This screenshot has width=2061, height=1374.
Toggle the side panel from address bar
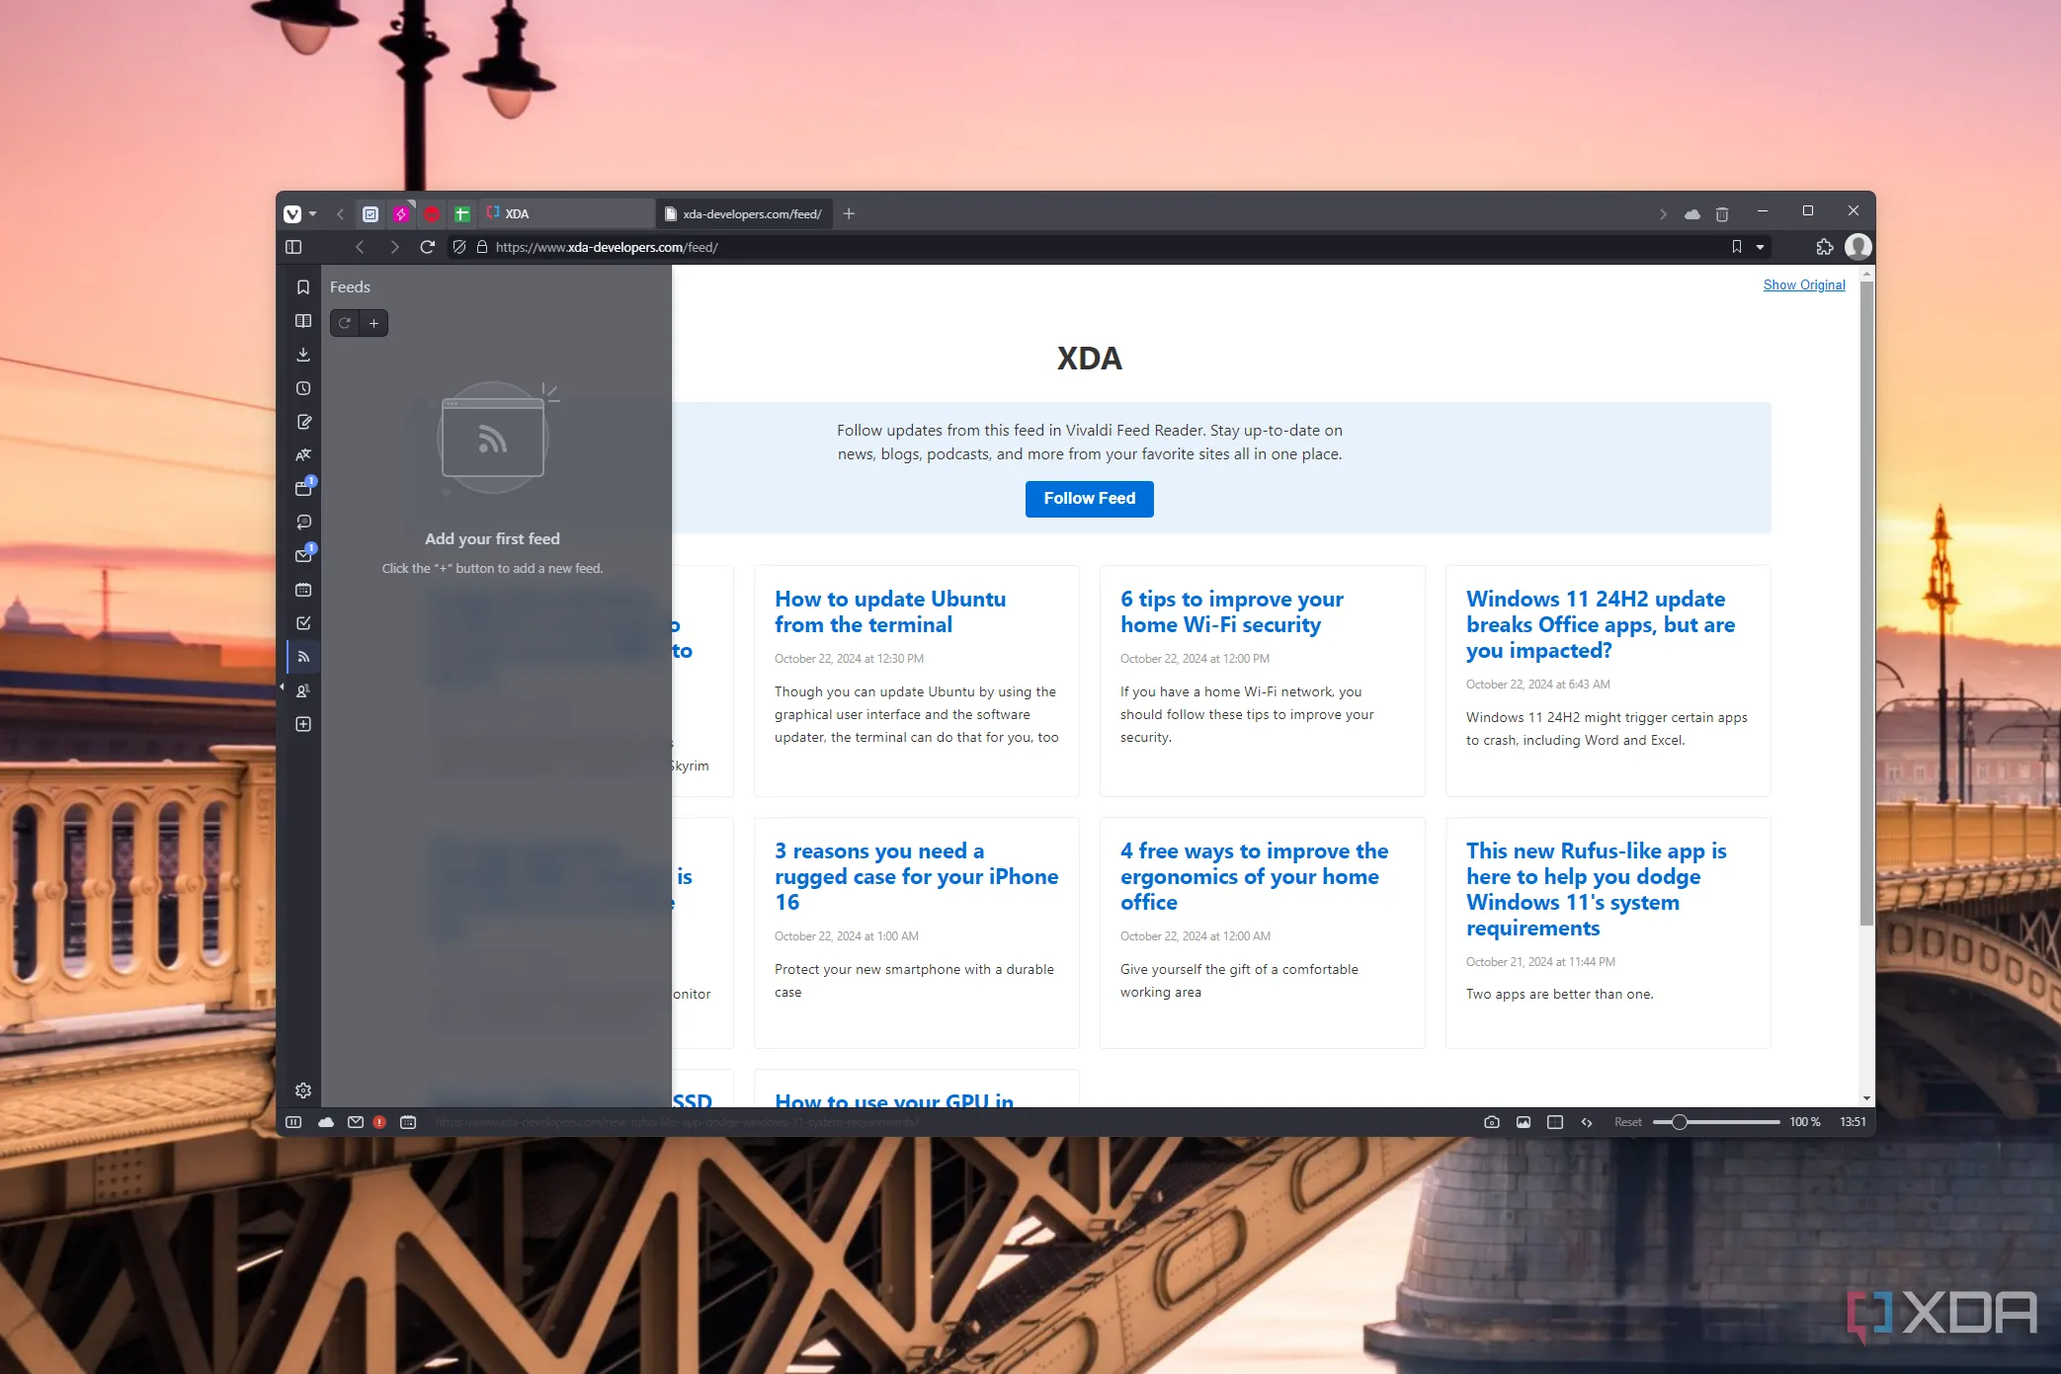(293, 247)
